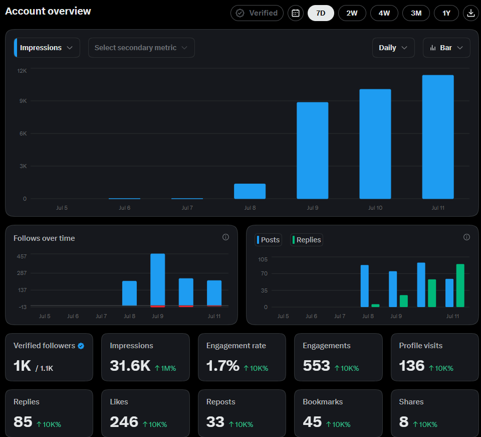Open the Impressions 31.6K card
This screenshot has width=481, height=437.
click(x=145, y=357)
